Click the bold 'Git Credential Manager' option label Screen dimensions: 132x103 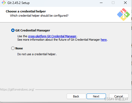point(33,30)
